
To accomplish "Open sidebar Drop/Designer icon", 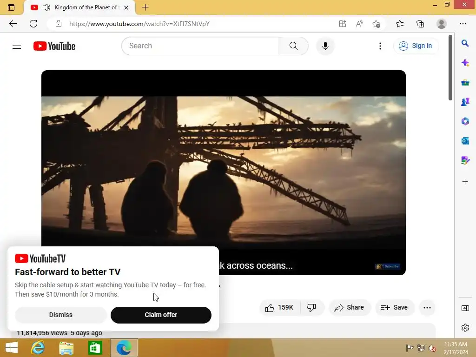I will pyautogui.click(x=465, y=160).
